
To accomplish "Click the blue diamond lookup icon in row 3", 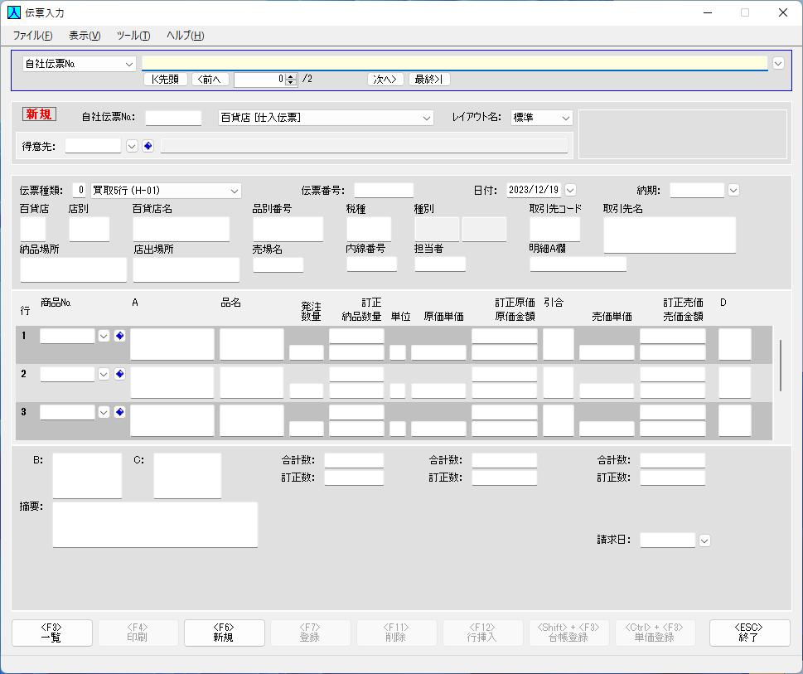I will [x=120, y=412].
